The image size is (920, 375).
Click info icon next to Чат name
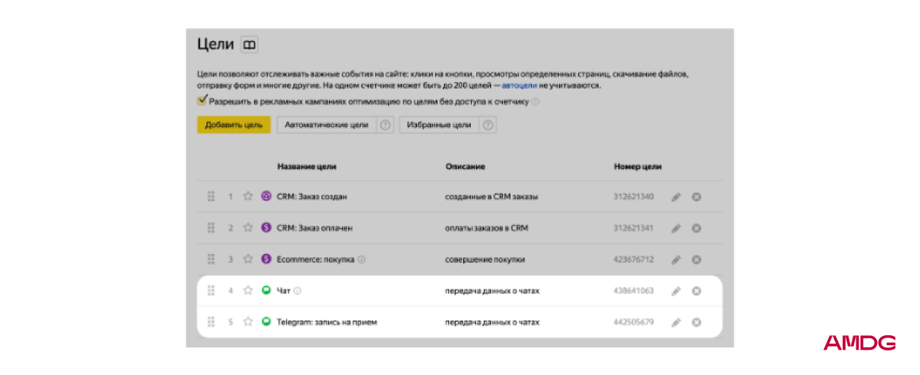(298, 291)
